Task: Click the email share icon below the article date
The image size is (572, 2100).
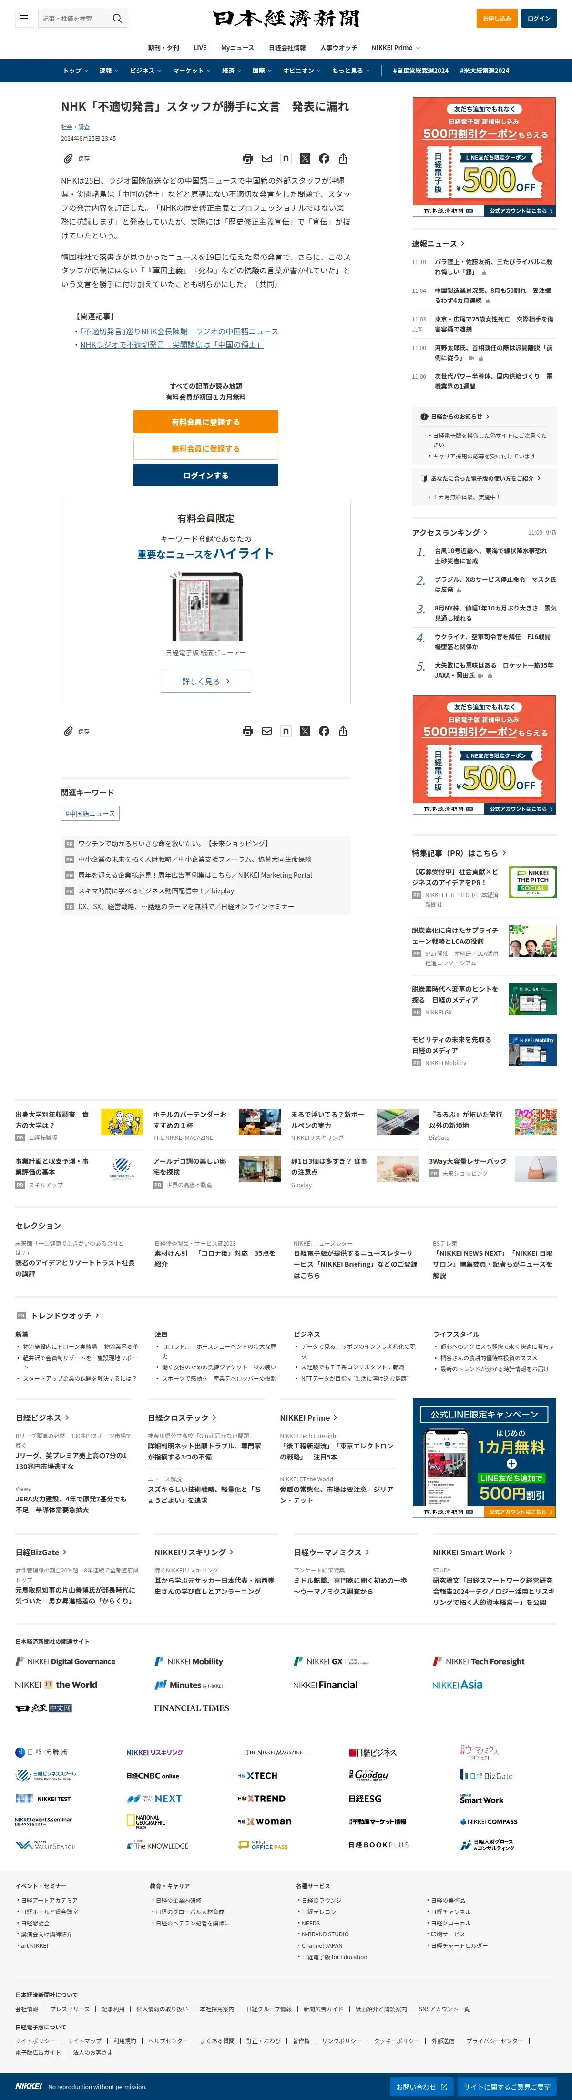Action: coord(266,158)
